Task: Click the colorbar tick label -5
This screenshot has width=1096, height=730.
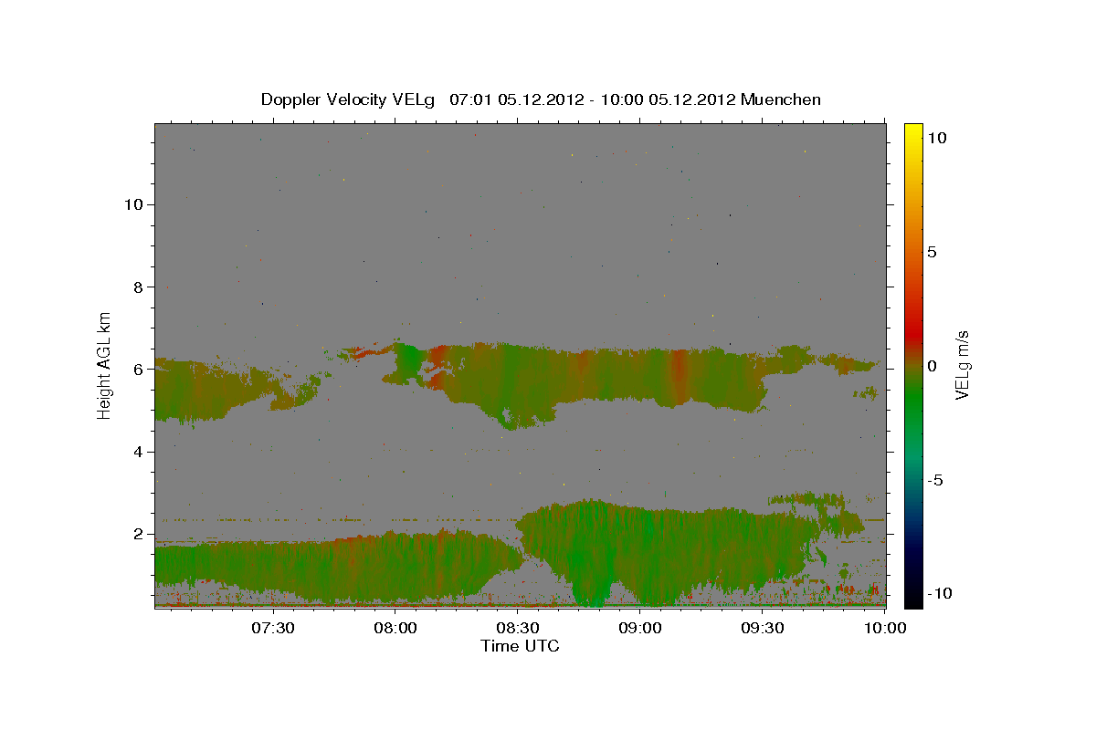Action: (x=935, y=480)
